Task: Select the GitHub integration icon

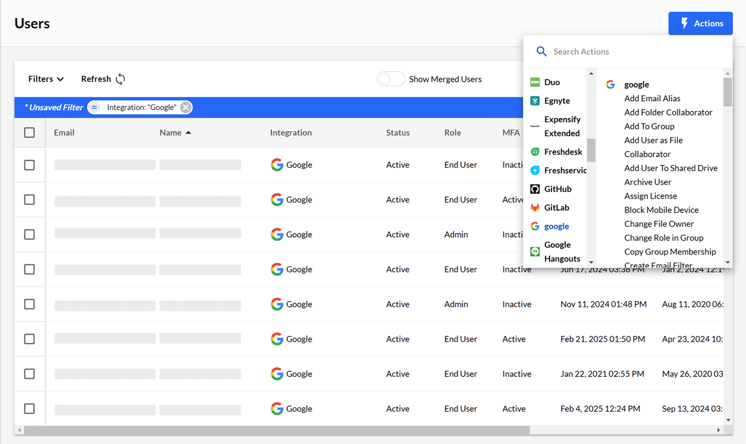Action: point(535,188)
